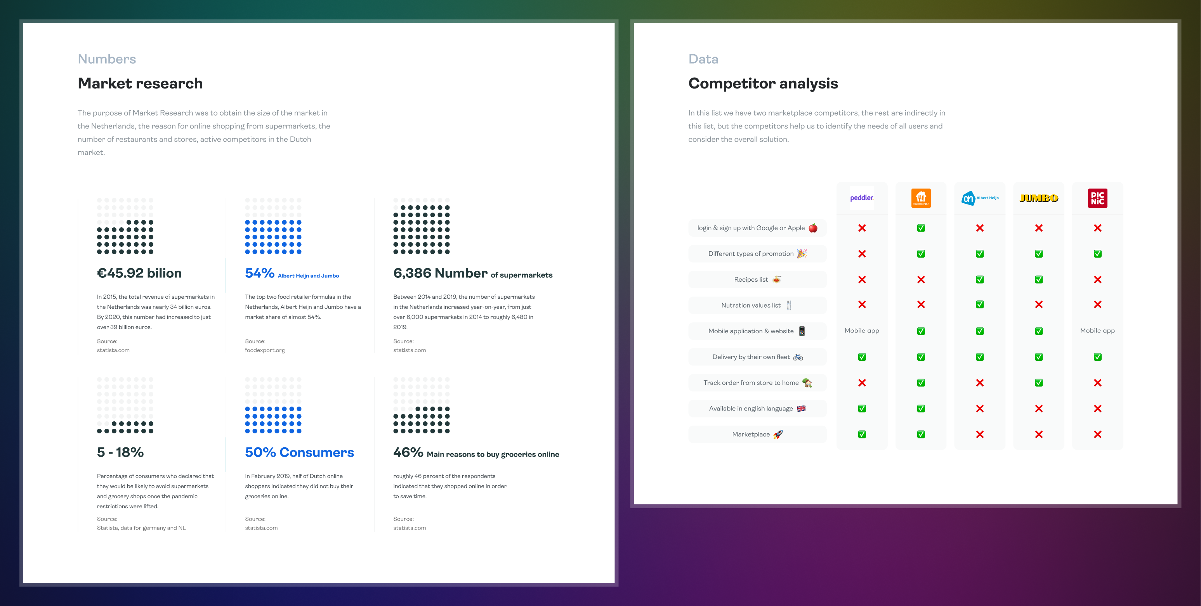Screen dimensions: 1201x606
Task: Click 'Statista, data for germany and NL' source
Action: (141, 528)
